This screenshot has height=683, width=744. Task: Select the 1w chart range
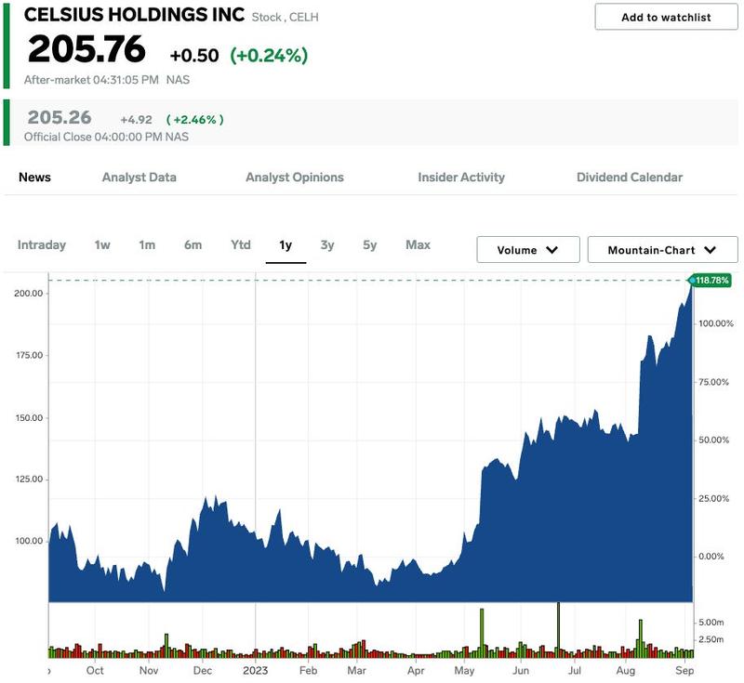tap(102, 245)
